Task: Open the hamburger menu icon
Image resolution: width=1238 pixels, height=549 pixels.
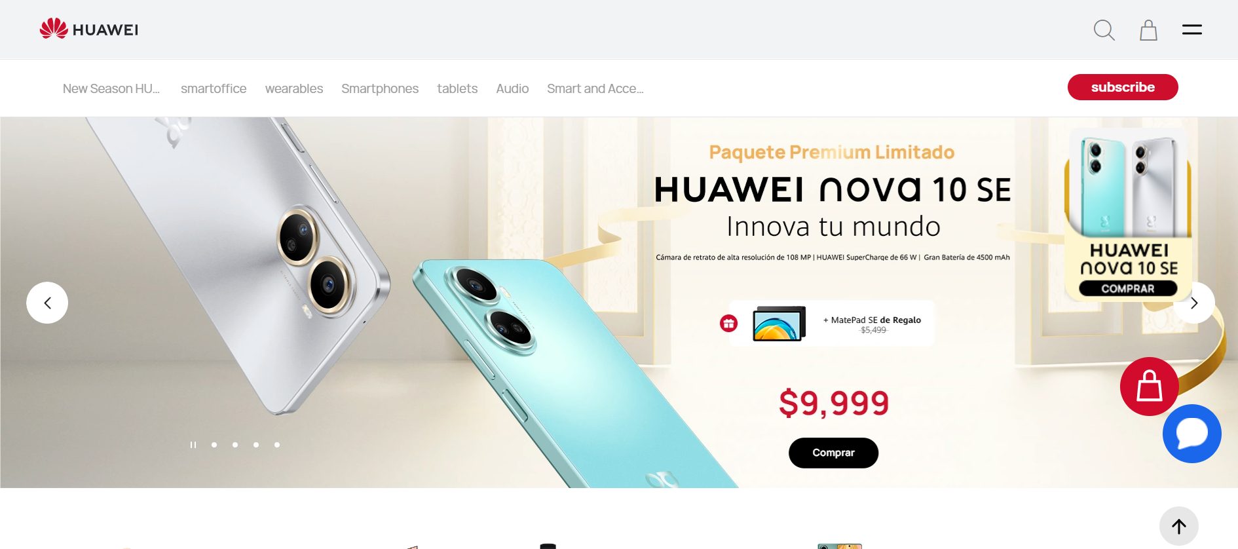Action: [x=1191, y=29]
